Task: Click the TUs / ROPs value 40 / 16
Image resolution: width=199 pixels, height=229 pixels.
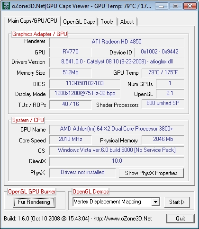Action: (71, 105)
